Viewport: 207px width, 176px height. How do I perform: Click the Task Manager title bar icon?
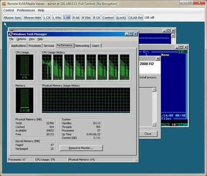coord(11,34)
